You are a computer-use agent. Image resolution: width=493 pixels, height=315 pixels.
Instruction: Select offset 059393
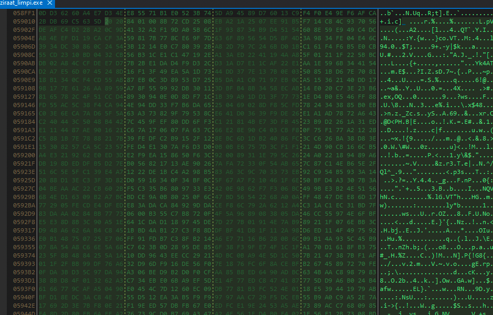coord(24,264)
